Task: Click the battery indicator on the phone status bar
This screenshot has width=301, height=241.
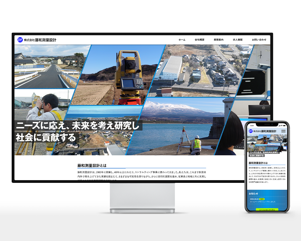Action: (x=285, y=126)
